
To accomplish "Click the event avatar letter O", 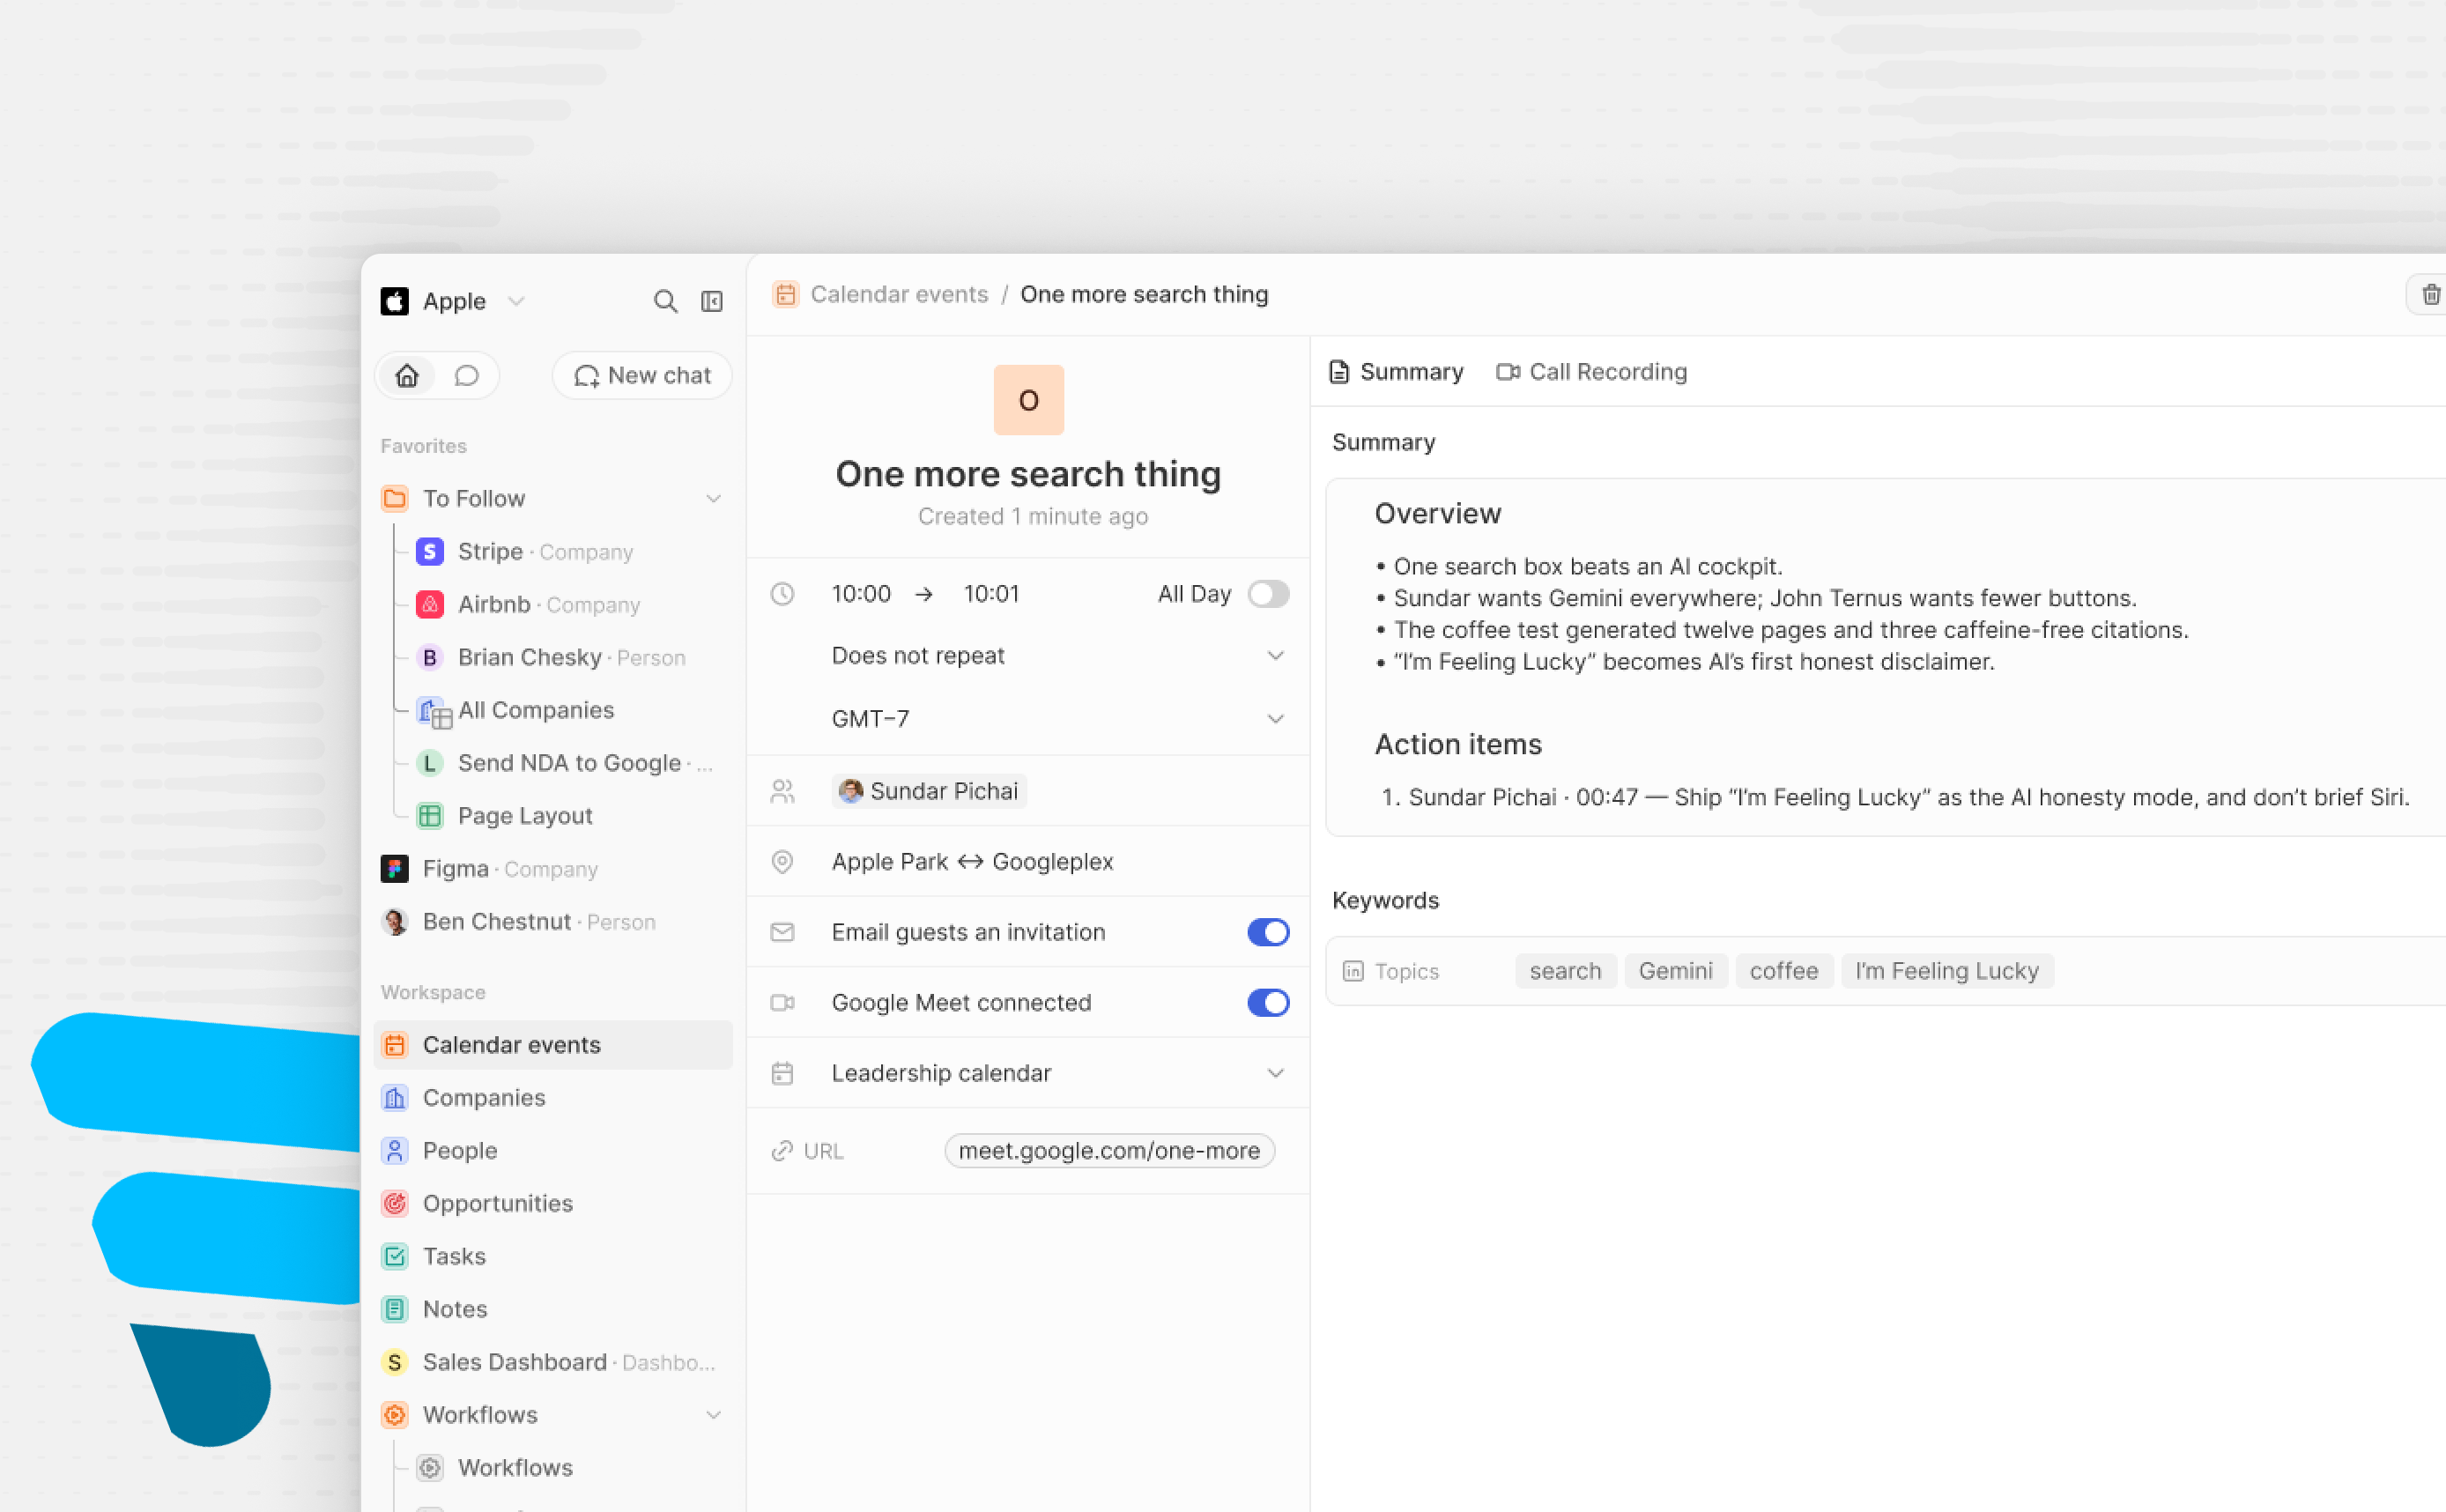I will tap(1028, 400).
